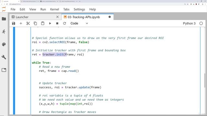Click the blue cell collapser bar
207x116 pixels.
(x=14, y=71)
